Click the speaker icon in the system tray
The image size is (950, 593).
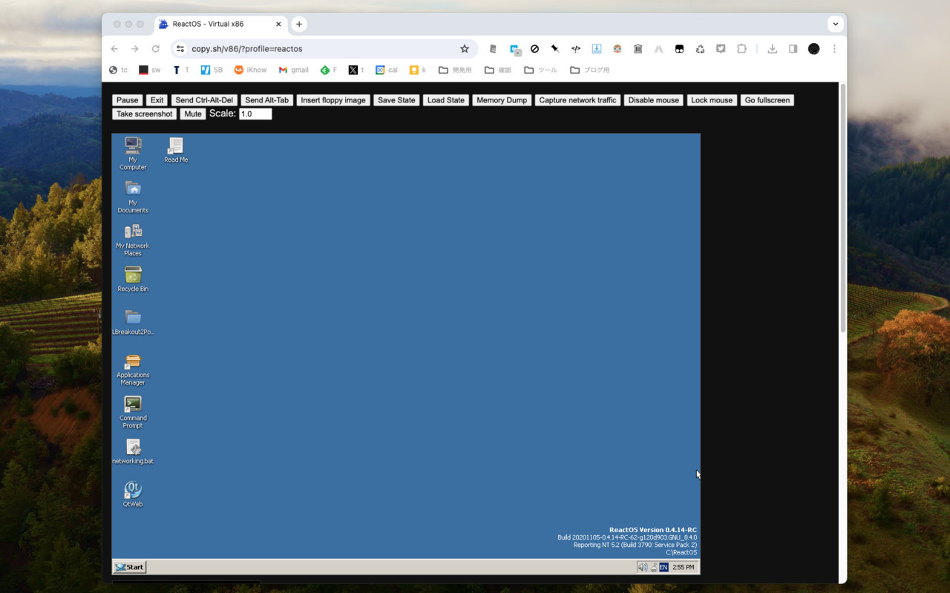(641, 566)
